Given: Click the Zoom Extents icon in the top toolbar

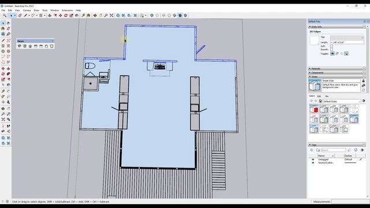Looking at the screenshot, I should 112,16.
